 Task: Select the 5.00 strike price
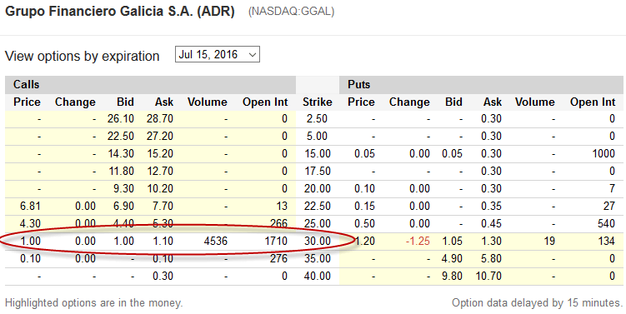(x=317, y=137)
